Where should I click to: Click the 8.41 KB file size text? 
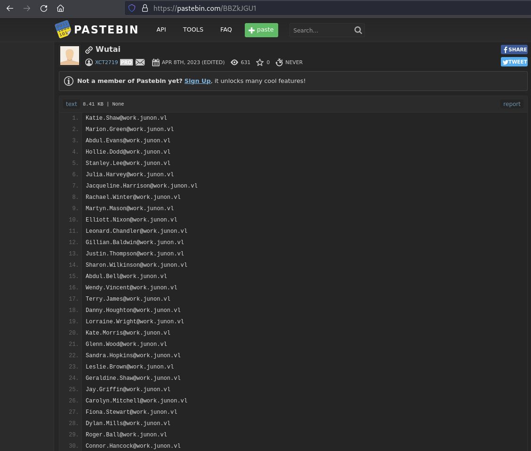[x=93, y=104]
